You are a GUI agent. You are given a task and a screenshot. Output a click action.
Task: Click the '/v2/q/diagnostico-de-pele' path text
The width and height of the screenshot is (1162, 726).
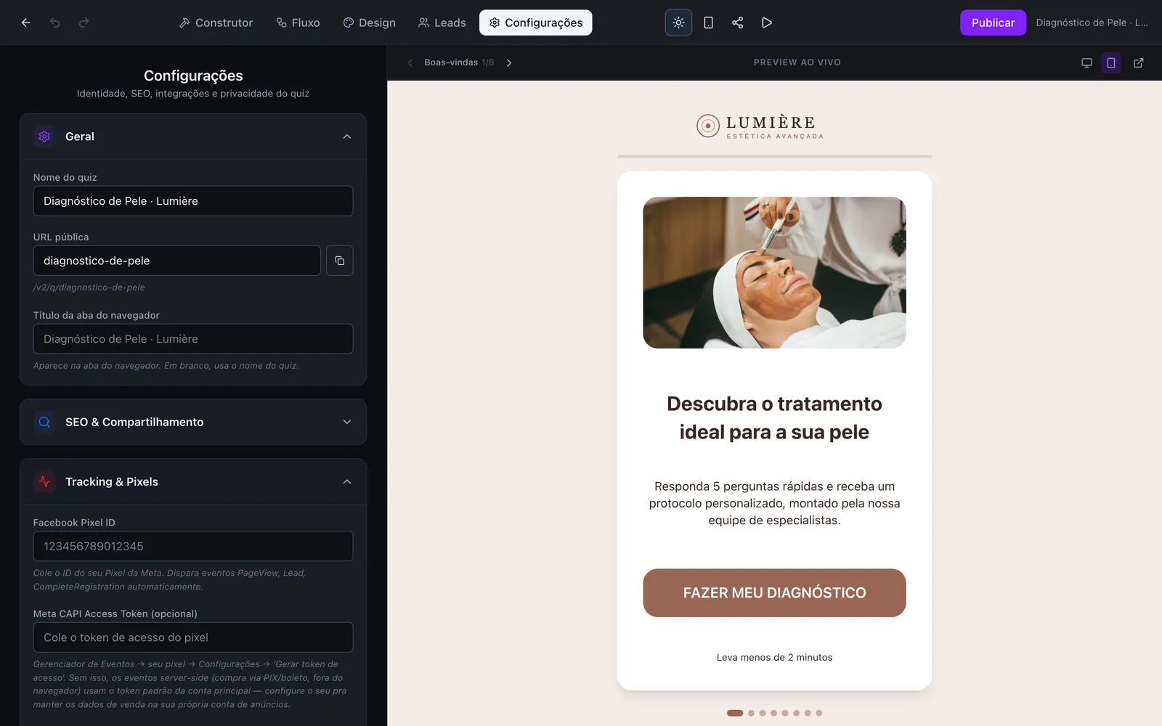pos(89,287)
